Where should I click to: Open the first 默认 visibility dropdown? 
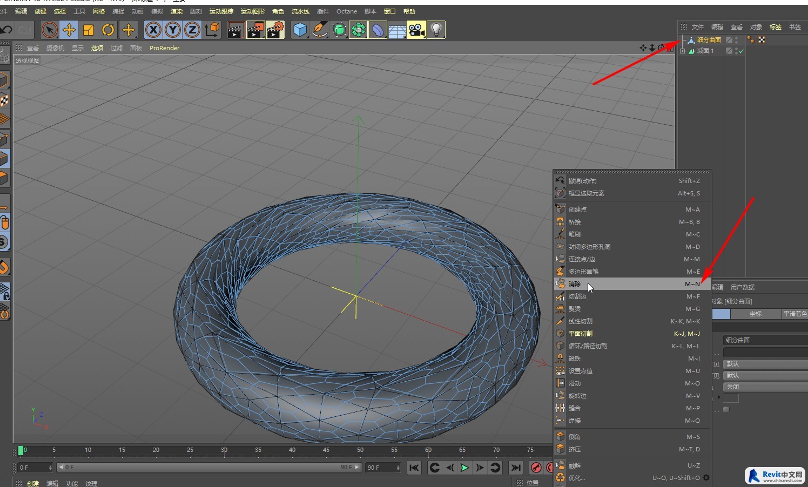[765, 364]
